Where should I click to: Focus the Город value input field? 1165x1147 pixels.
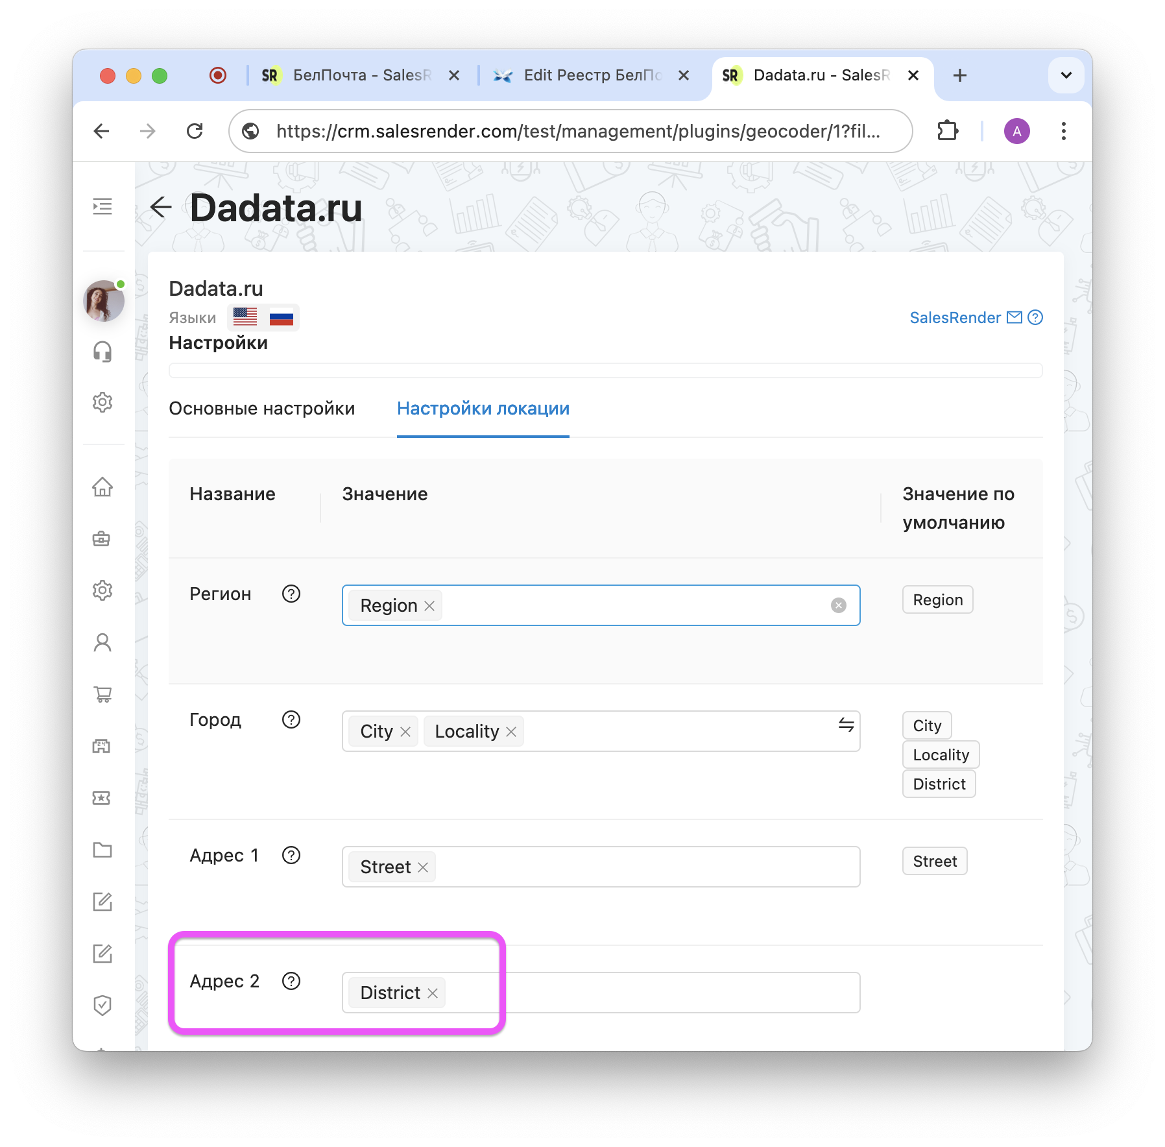tap(601, 731)
